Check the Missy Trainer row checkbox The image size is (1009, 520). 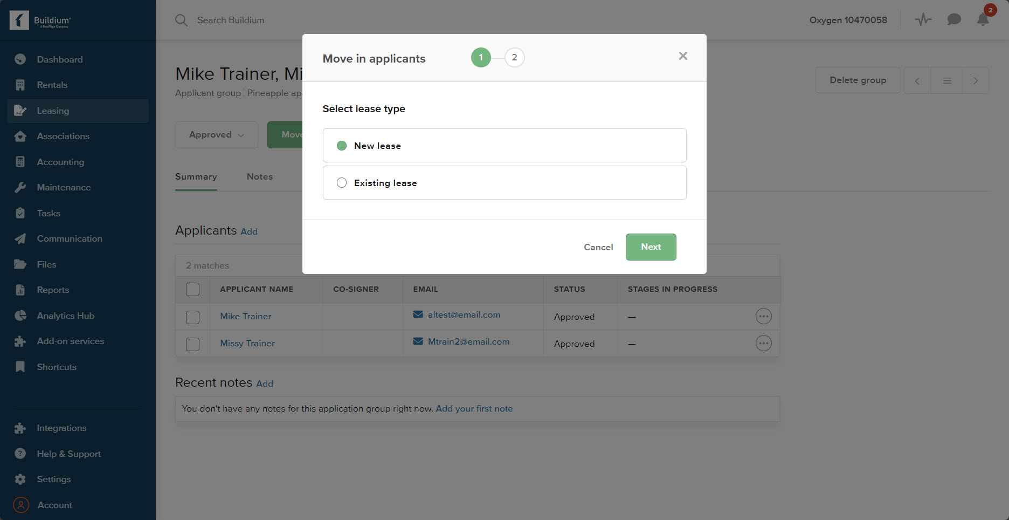192,344
